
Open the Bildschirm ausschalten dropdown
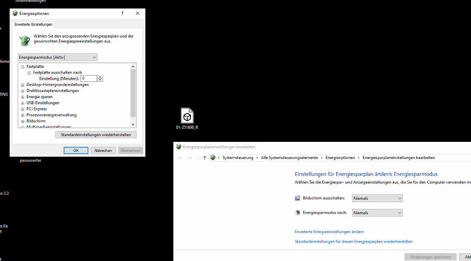click(377, 198)
